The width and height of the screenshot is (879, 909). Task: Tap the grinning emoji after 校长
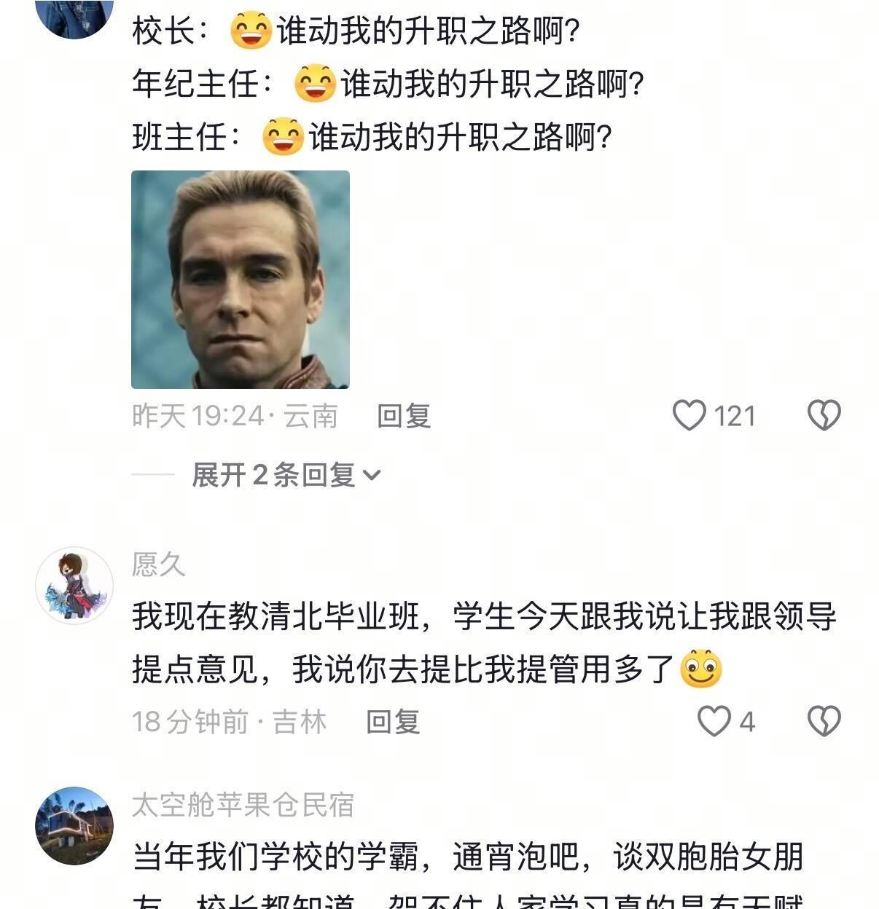click(251, 31)
